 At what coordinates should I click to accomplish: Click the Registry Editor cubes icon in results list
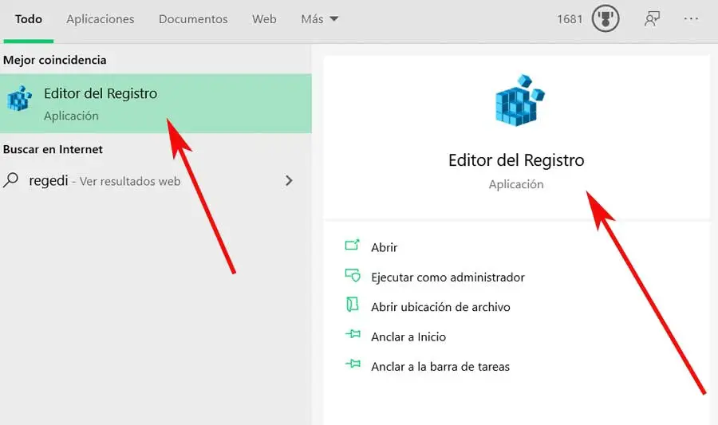20,98
